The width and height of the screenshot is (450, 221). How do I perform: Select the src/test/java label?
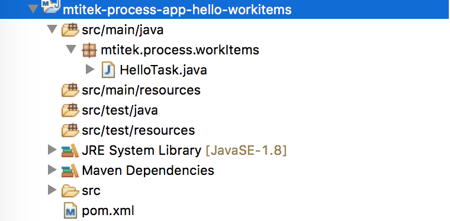pyautogui.click(x=120, y=110)
